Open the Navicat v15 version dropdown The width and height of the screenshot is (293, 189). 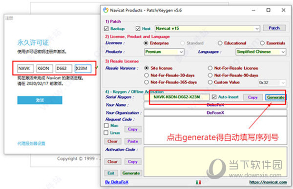click(x=208, y=29)
